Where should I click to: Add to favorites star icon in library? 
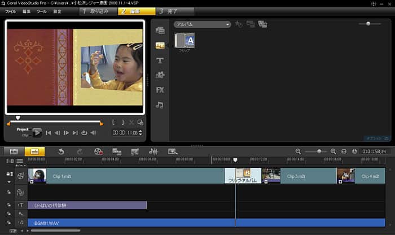tap(238, 24)
